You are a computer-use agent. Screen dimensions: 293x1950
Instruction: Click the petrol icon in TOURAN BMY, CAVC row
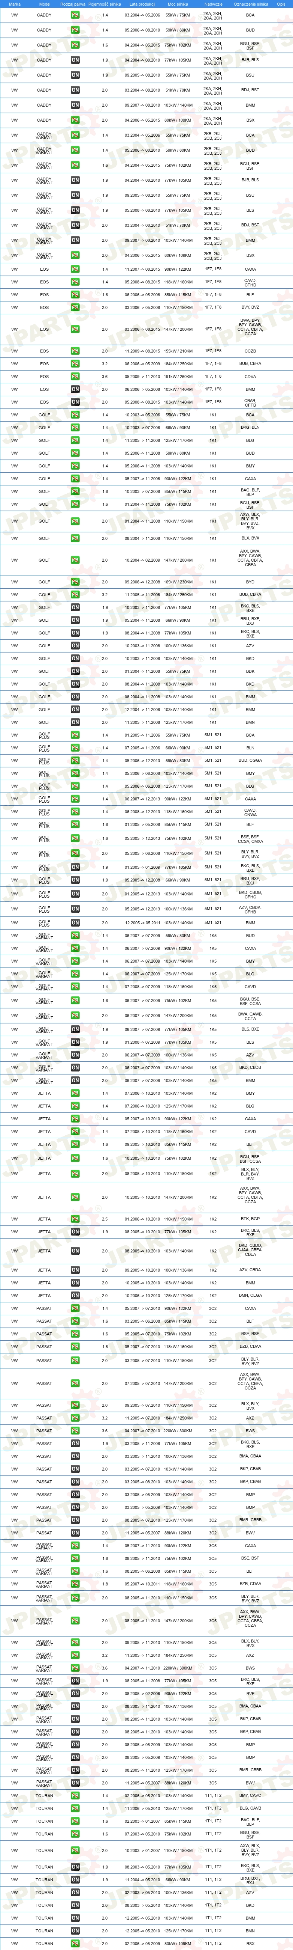(75, 1796)
